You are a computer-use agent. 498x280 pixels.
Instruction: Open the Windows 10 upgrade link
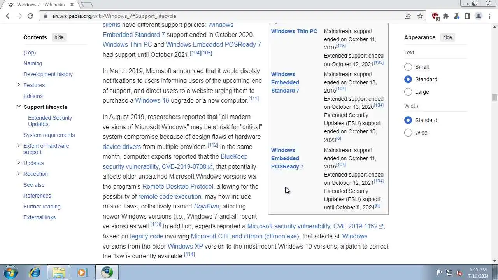pos(152,100)
